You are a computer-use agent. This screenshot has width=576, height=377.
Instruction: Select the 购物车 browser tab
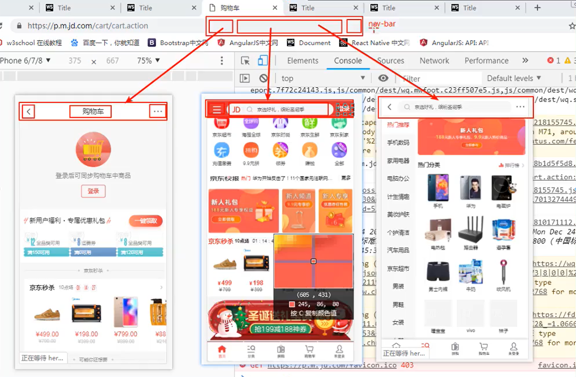(242, 8)
